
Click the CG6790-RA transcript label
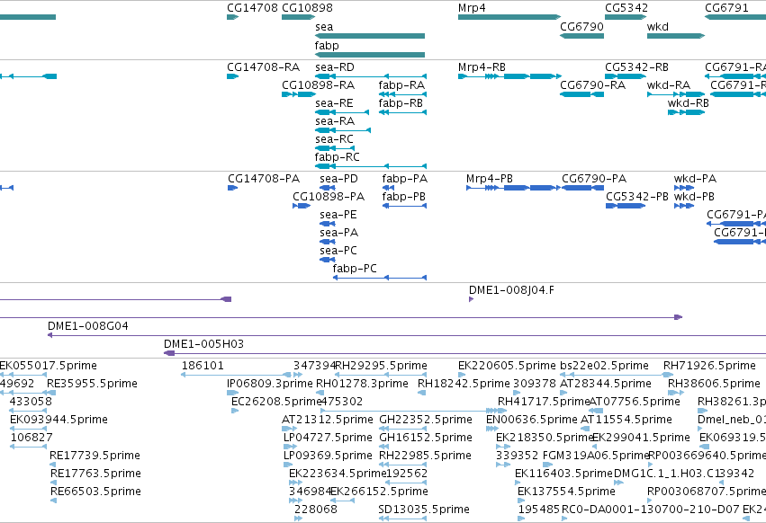(x=592, y=85)
